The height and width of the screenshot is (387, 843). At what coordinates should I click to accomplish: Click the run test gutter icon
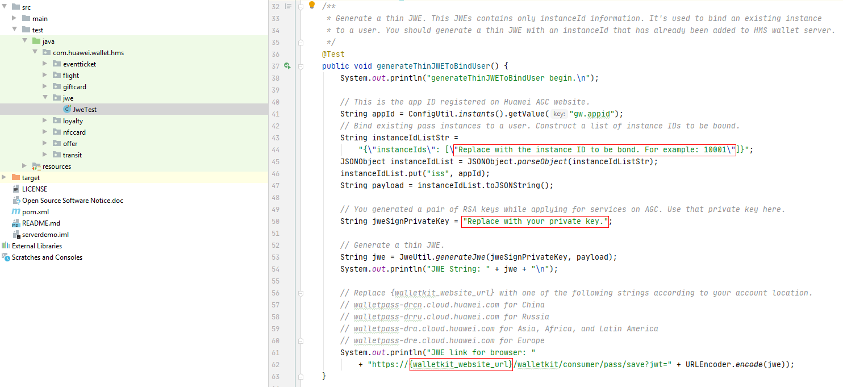click(x=288, y=66)
